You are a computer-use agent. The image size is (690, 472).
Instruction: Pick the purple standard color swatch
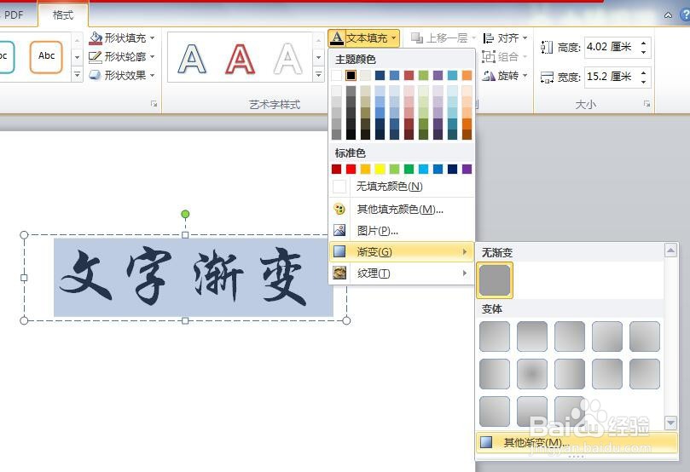(x=467, y=170)
